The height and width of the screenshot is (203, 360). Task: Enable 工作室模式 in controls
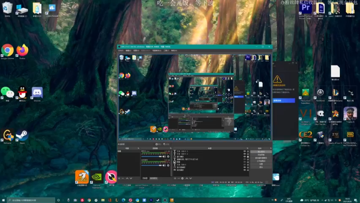[x=261, y=161]
